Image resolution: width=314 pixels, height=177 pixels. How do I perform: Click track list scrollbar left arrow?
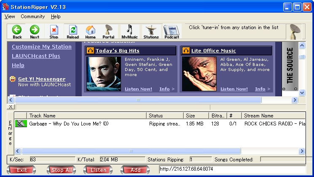point(18,151)
